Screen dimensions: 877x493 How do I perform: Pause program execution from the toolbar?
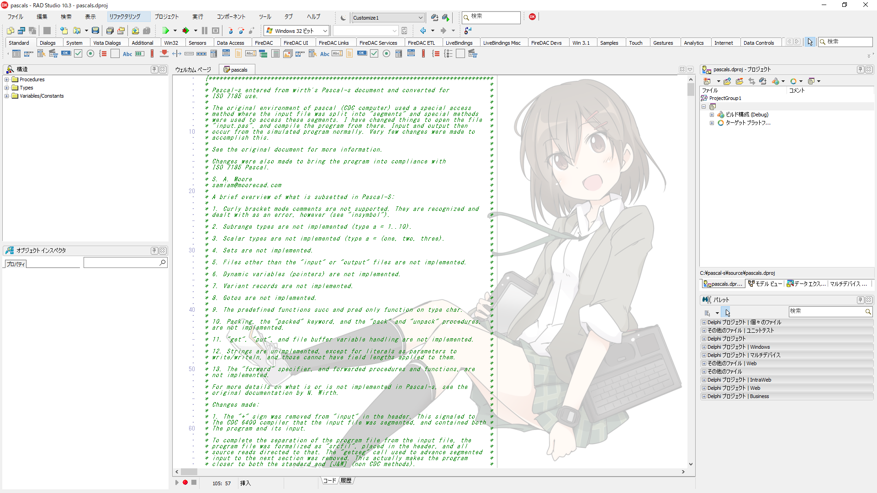coord(204,31)
